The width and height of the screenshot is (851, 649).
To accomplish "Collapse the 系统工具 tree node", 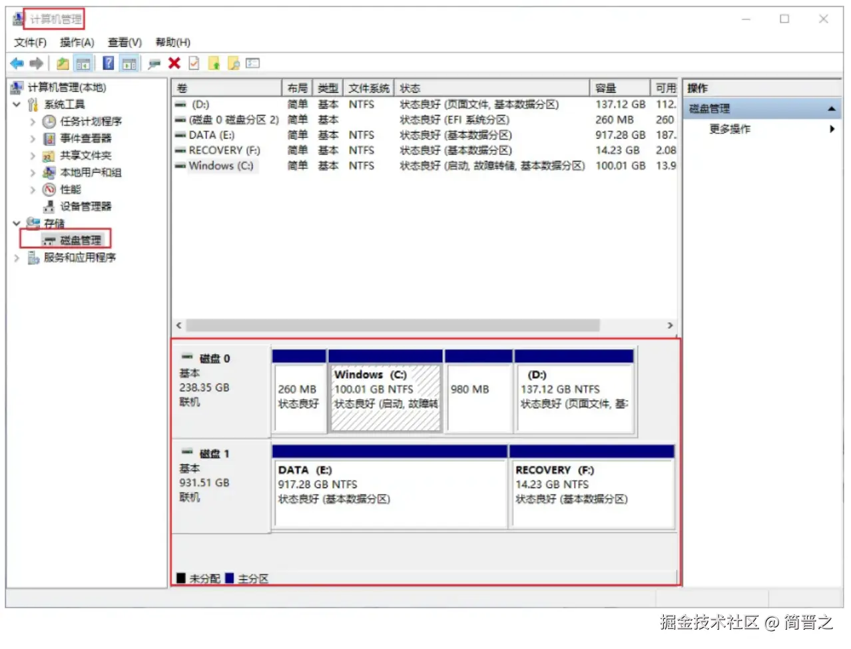I will pos(17,105).
